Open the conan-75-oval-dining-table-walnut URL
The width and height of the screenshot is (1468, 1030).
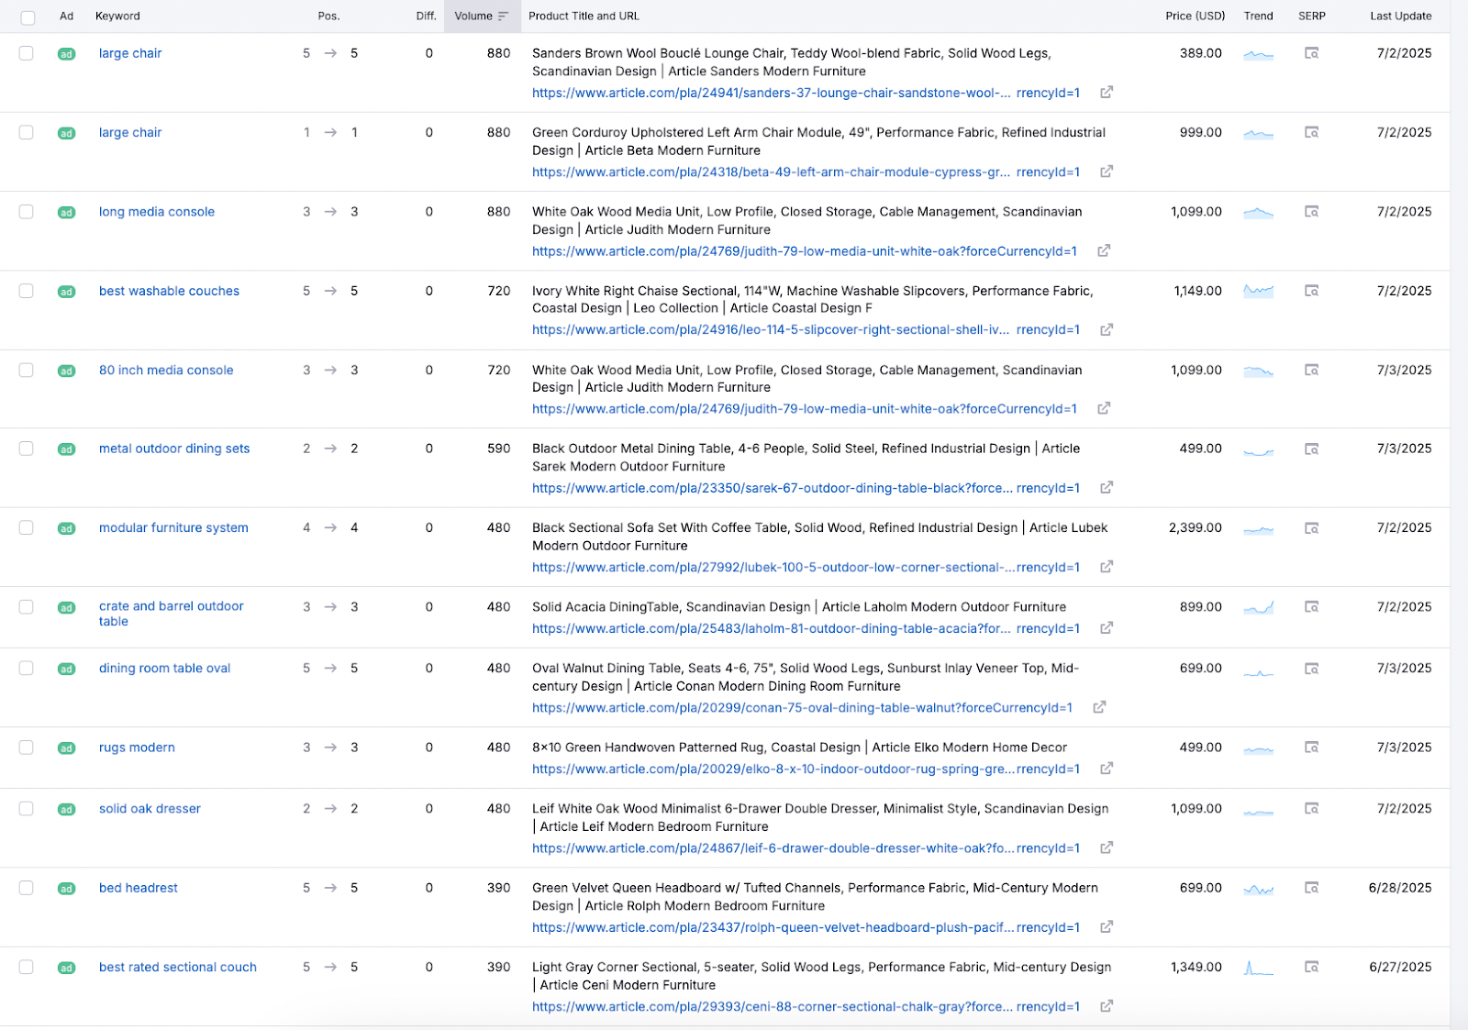(802, 708)
